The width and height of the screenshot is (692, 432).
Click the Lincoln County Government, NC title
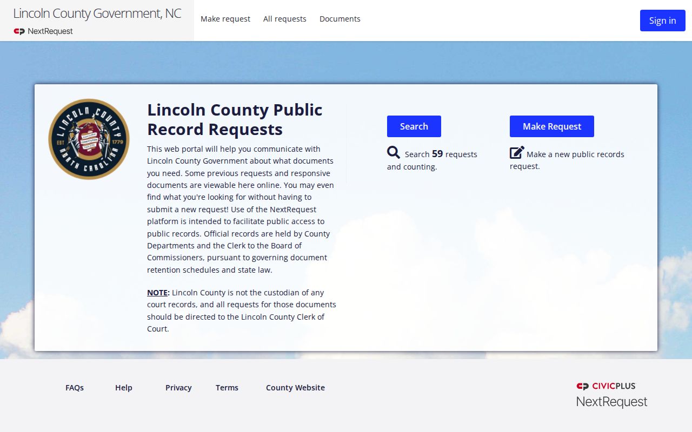point(97,13)
